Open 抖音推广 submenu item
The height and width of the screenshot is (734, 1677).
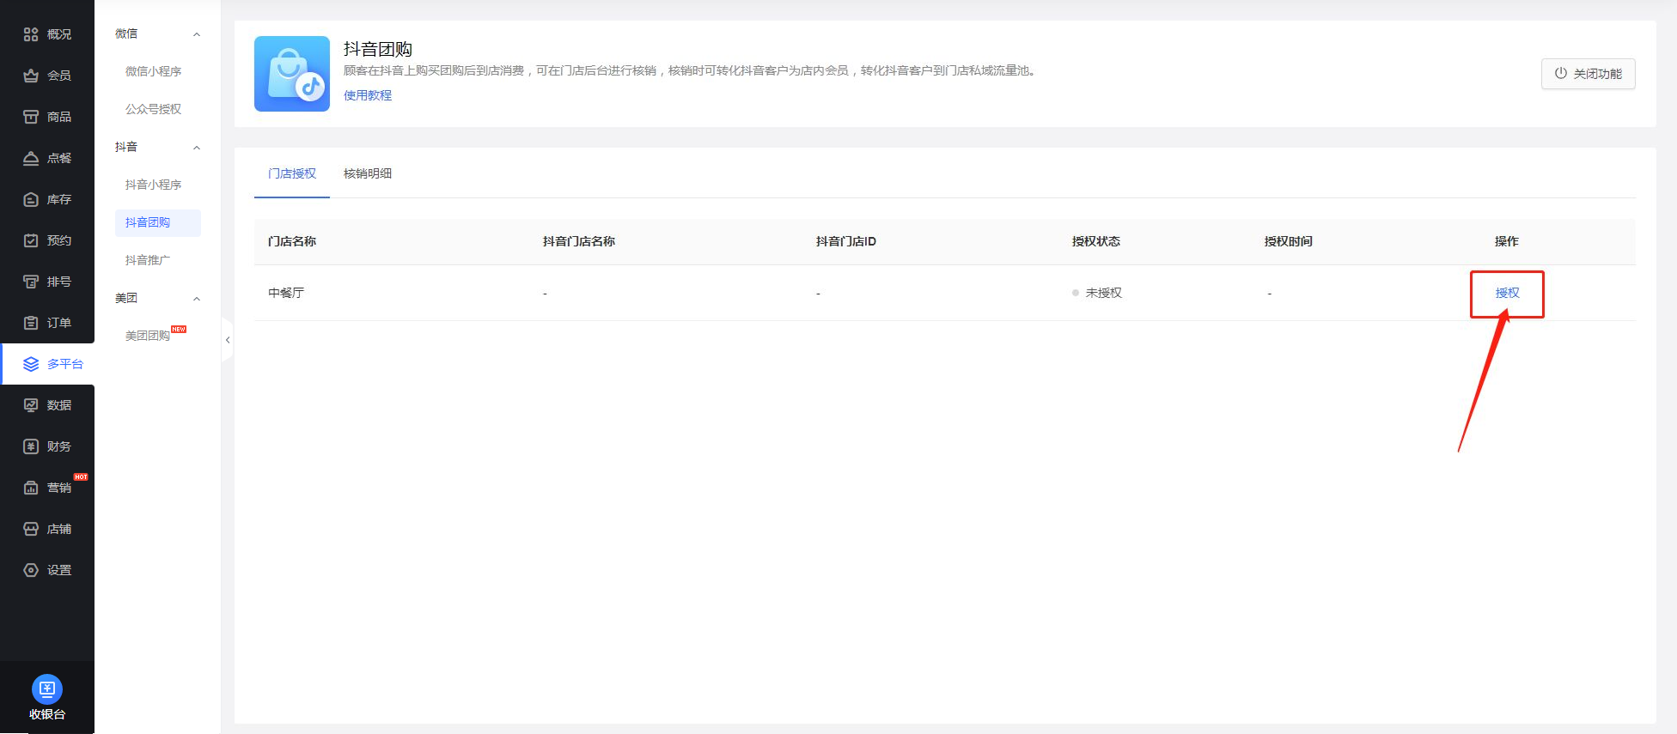pyautogui.click(x=148, y=260)
